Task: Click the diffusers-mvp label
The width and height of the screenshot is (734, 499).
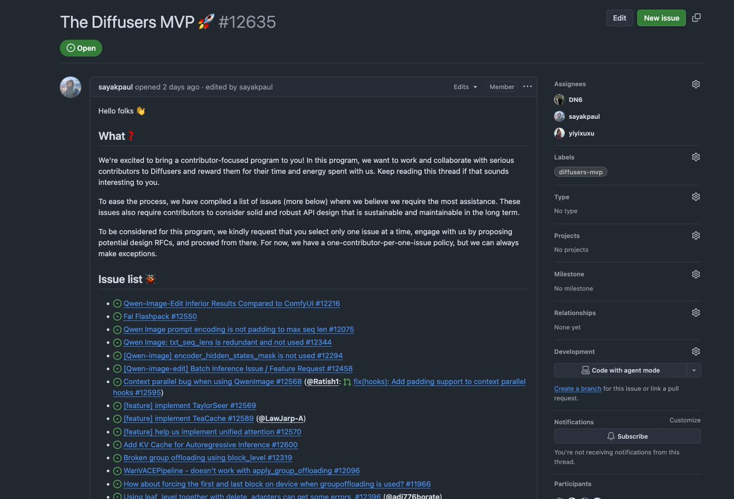Action: click(580, 172)
